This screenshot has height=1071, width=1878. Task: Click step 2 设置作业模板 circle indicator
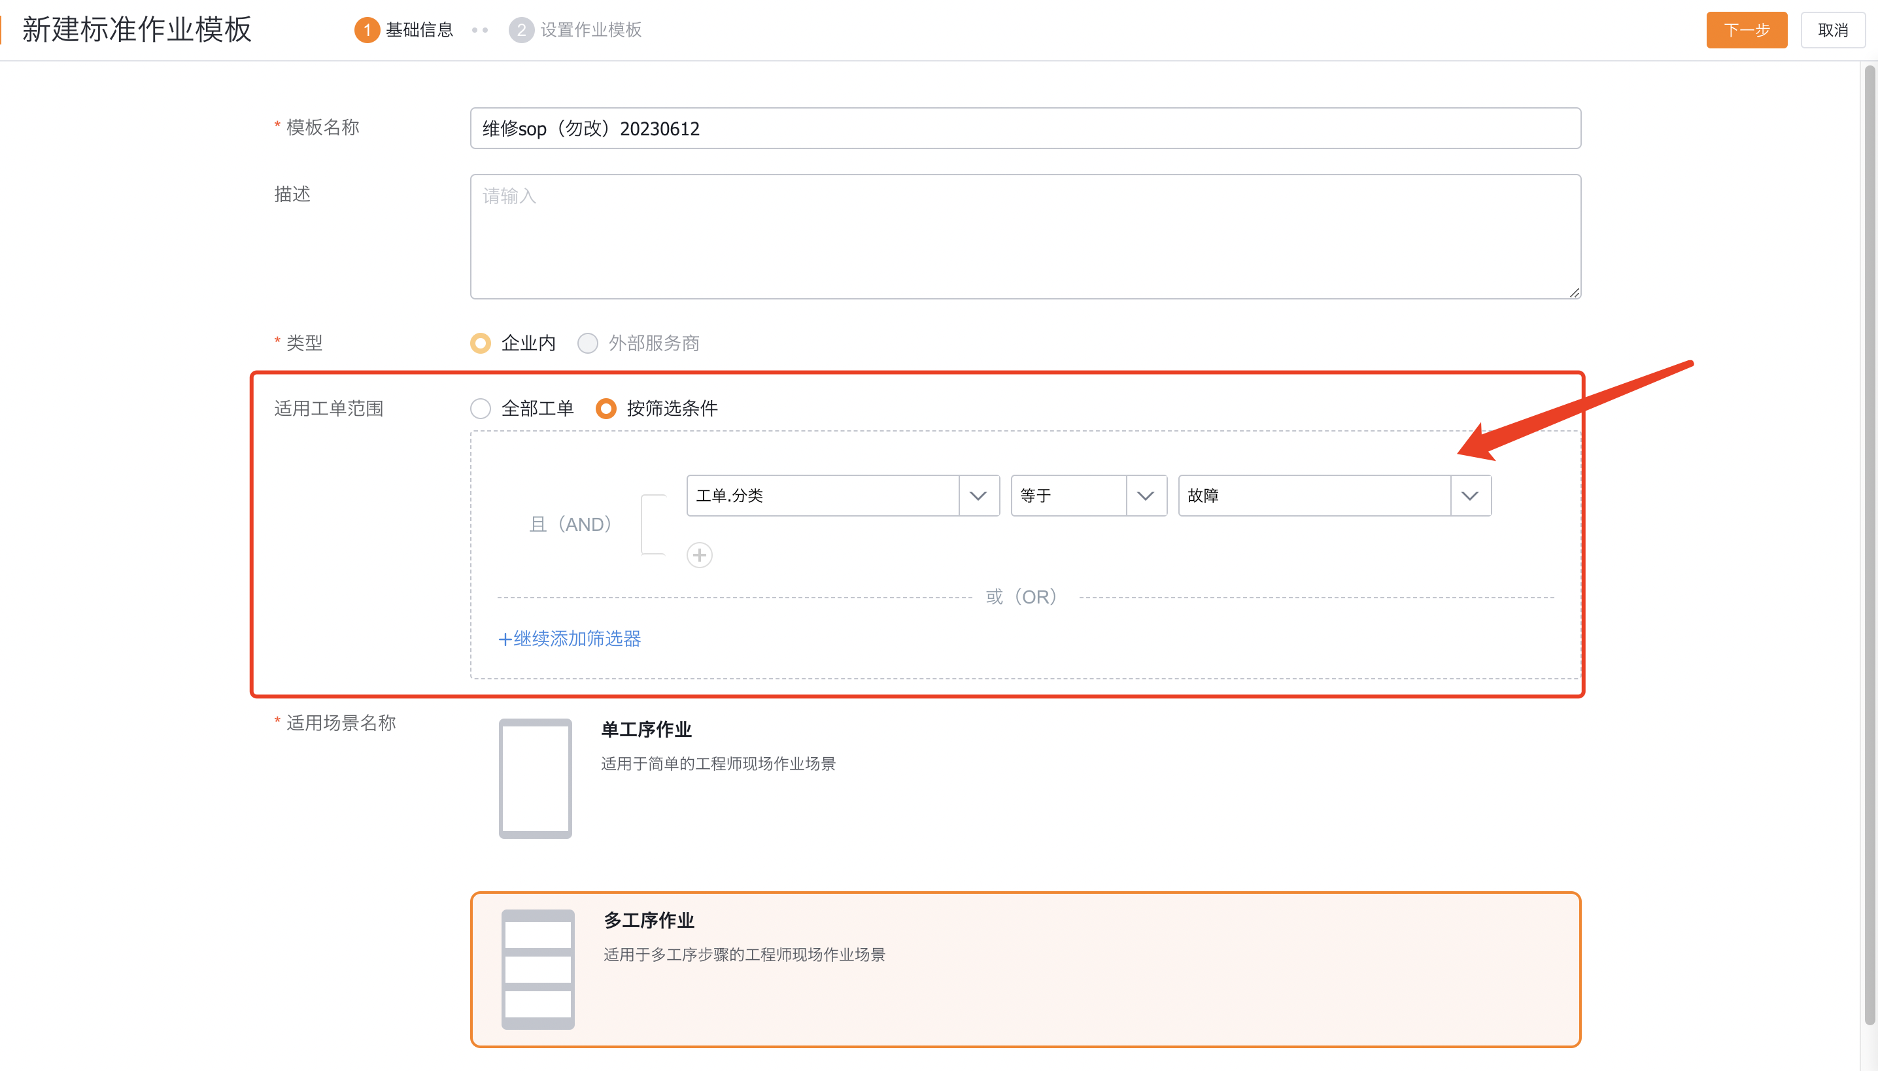[x=522, y=30]
